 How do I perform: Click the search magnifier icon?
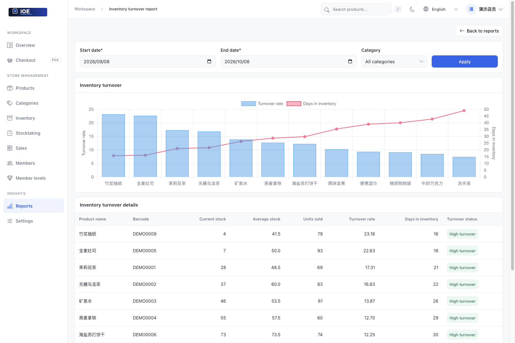tap(327, 10)
